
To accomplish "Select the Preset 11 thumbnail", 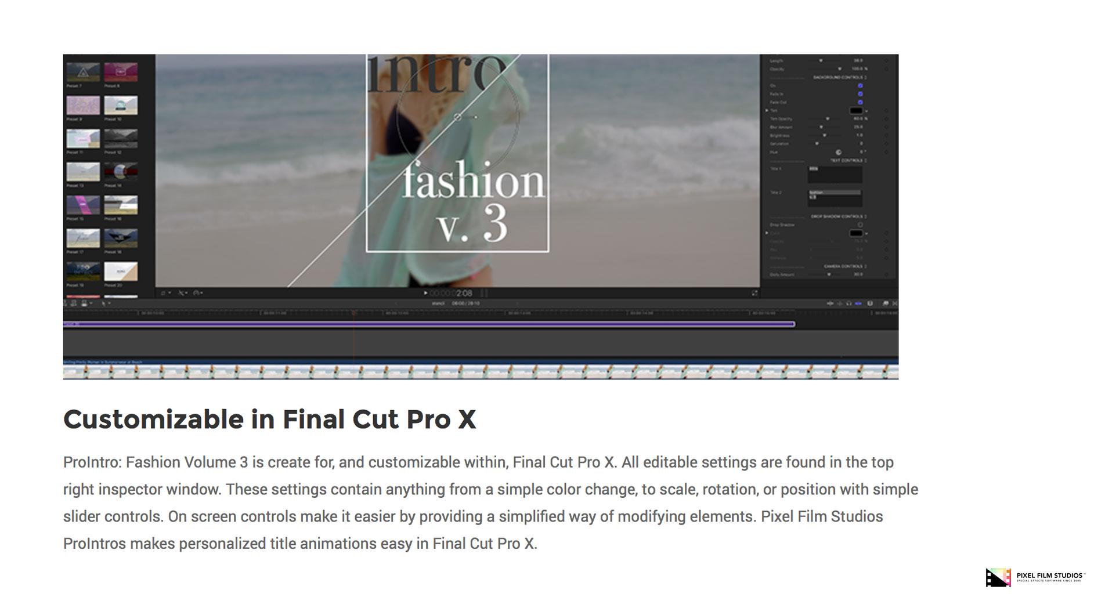I will pyautogui.click(x=83, y=139).
